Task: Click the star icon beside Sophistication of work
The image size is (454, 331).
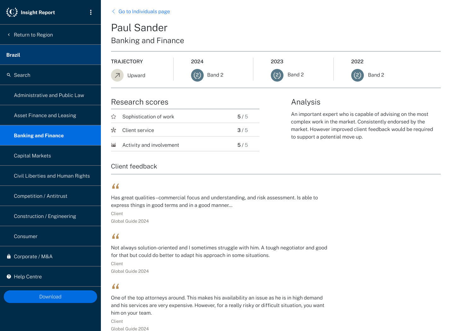Action: pos(113,117)
